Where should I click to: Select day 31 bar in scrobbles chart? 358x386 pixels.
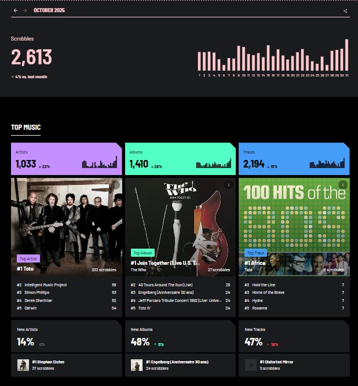coord(346,55)
